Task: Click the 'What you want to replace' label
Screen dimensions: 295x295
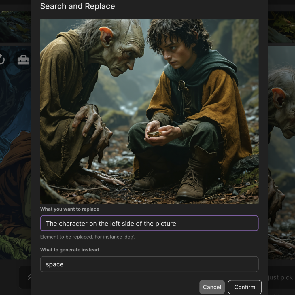Action: pos(69,209)
